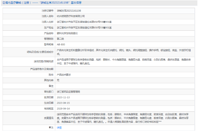Image resolution: width=198 pixels, height=133 pixels.
Task: Click the 注册人住所 address value
Action: [84, 22]
